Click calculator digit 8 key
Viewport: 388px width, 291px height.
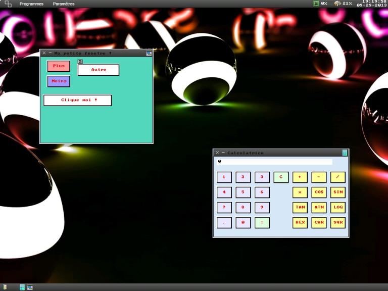tap(243, 207)
